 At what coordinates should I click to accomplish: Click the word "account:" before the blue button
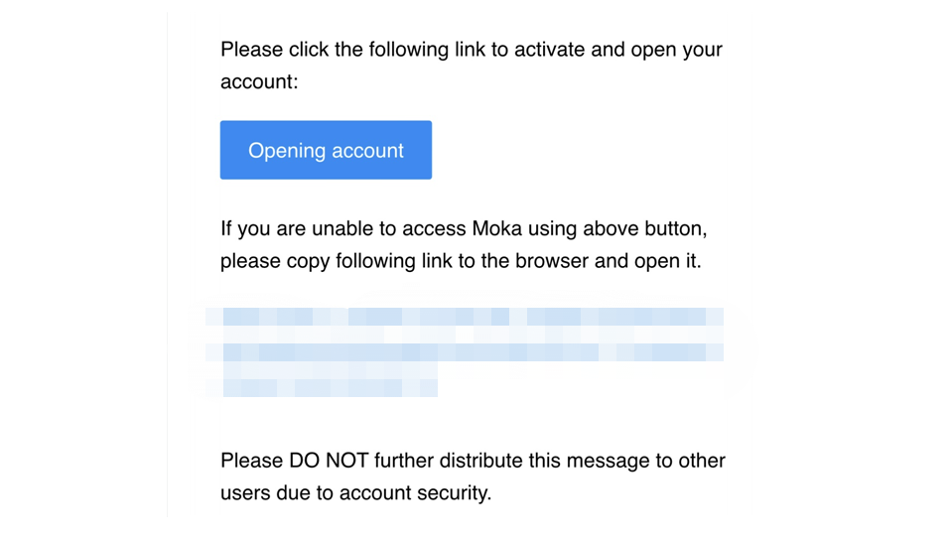[259, 82]
